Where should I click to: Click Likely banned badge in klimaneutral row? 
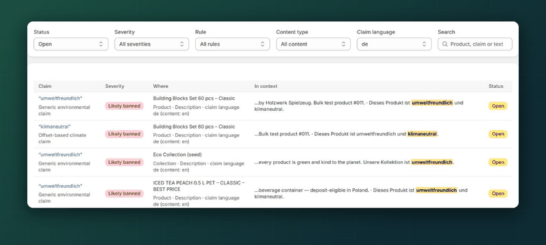pyautogui.click(x=124, y=134)
